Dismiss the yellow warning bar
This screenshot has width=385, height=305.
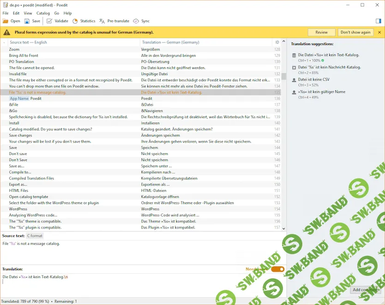379,32
